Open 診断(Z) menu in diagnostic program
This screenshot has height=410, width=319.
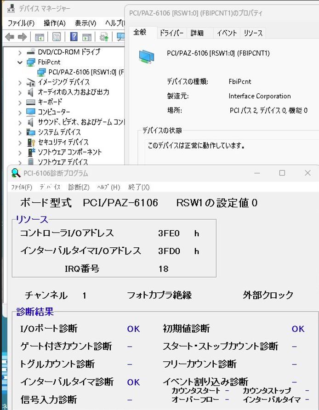[x=79, y=187]
